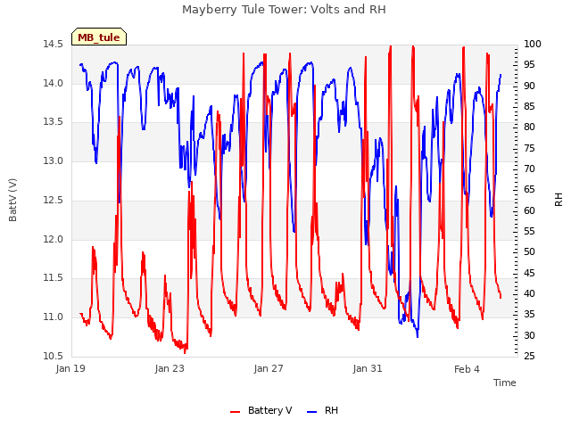The width and height of the screenshot is (571, 428).
Task: Click the 11.0 tick on BattV axis
Action: click(x=54, y=317)
